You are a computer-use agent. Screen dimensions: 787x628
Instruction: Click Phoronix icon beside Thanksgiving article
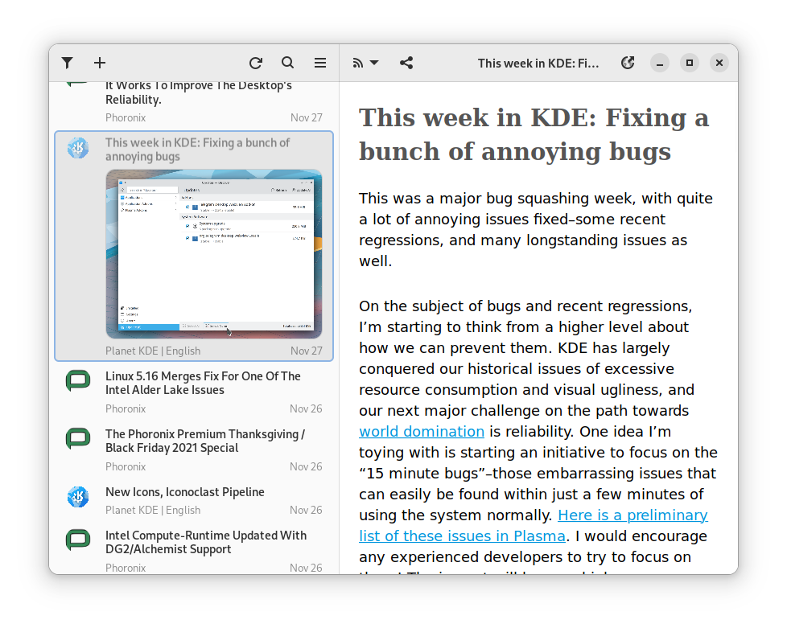pos(78,438)
